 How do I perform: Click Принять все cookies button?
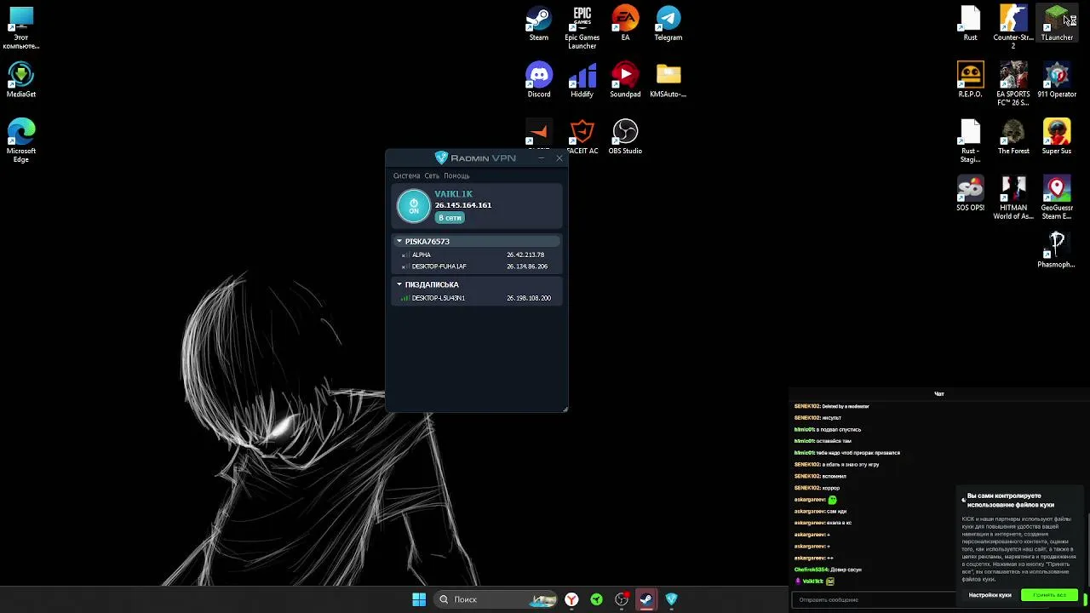[1049, 595]
